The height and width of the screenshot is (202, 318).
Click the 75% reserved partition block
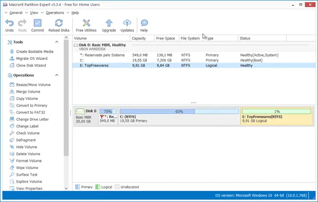108,116
